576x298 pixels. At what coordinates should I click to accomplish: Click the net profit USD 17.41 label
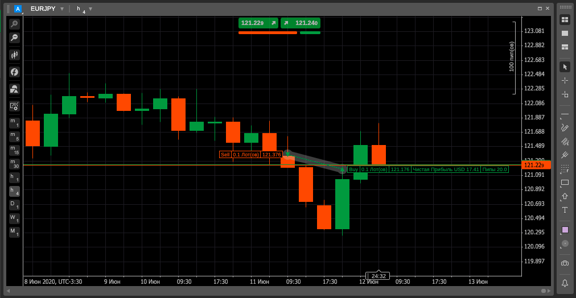click(446, 169)
